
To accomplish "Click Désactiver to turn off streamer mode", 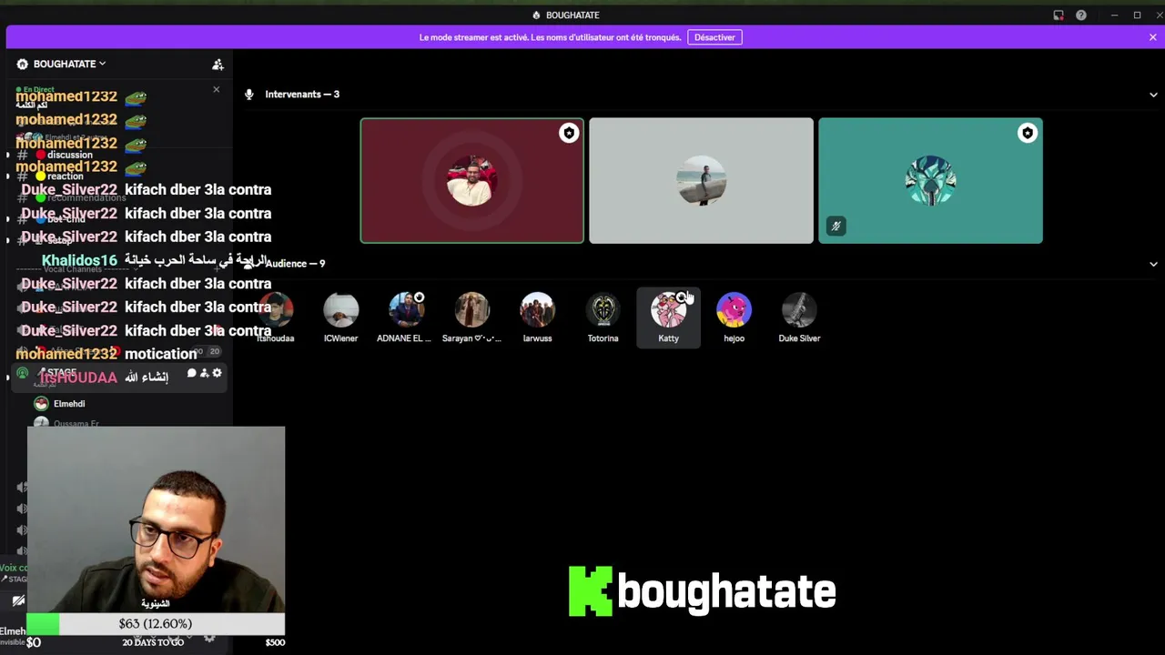I will coord(714,37).
